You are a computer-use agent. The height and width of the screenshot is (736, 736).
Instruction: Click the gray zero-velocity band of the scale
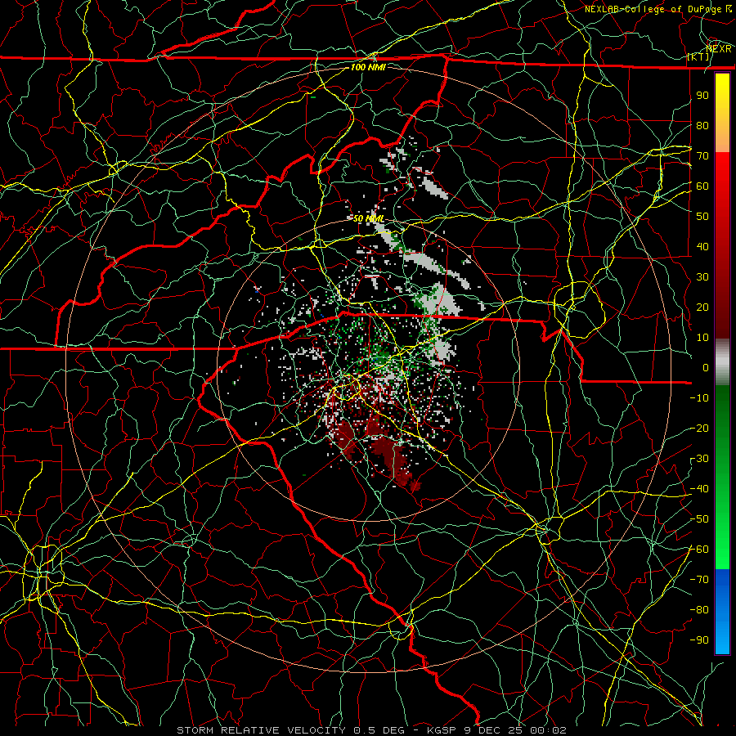(722, 362)
